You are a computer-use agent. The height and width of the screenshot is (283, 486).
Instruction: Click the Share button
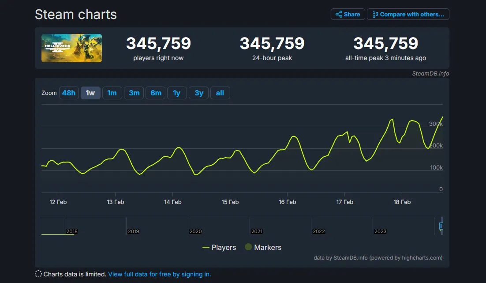348,14
